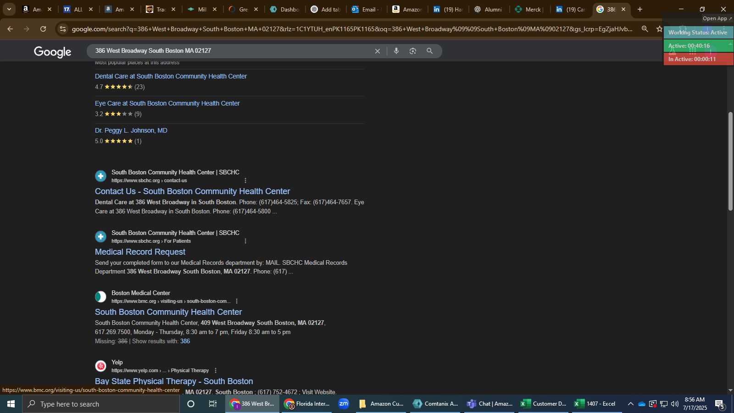Open Amazon Cu taskbar item

[381, 404]
